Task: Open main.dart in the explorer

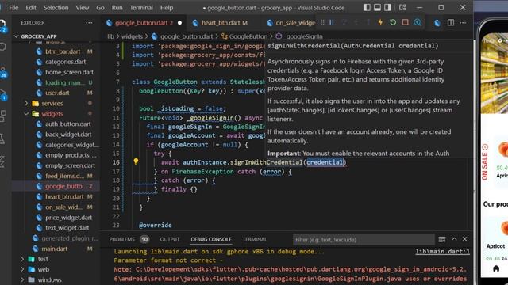Action: click(x=55, y=249)
